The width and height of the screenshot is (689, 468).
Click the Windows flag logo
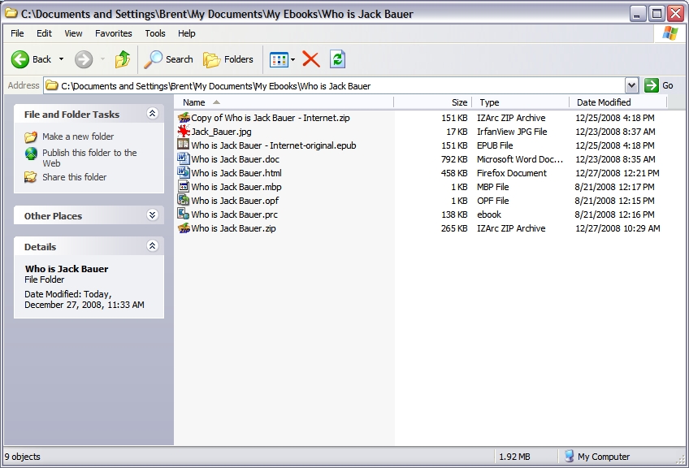coord(670,33)
